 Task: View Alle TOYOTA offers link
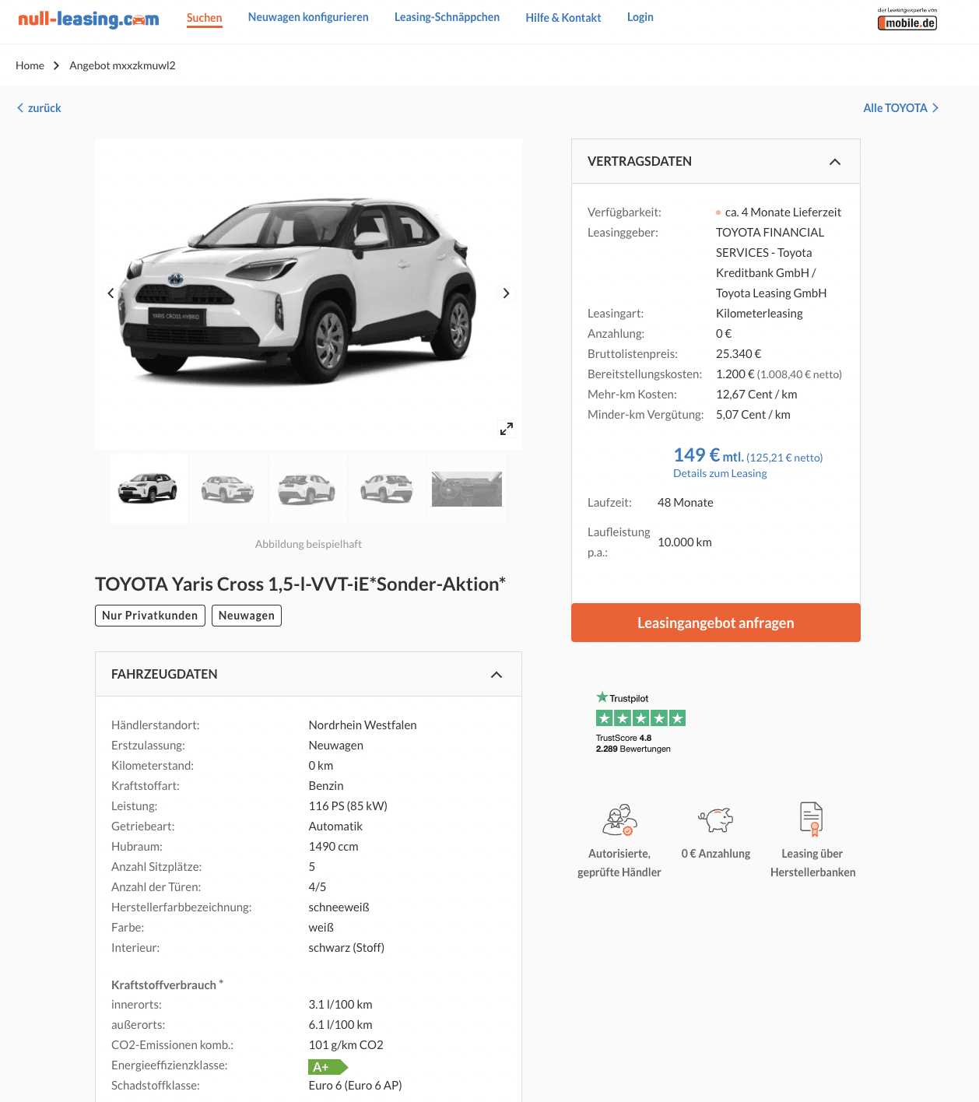pos(900,108)
